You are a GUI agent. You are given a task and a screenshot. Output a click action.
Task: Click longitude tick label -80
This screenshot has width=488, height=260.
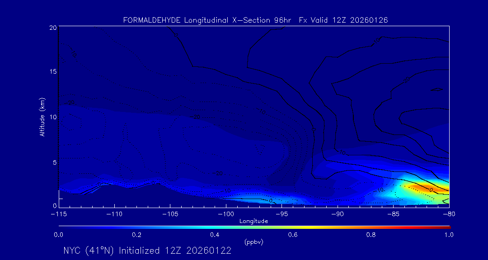point(449,214)
